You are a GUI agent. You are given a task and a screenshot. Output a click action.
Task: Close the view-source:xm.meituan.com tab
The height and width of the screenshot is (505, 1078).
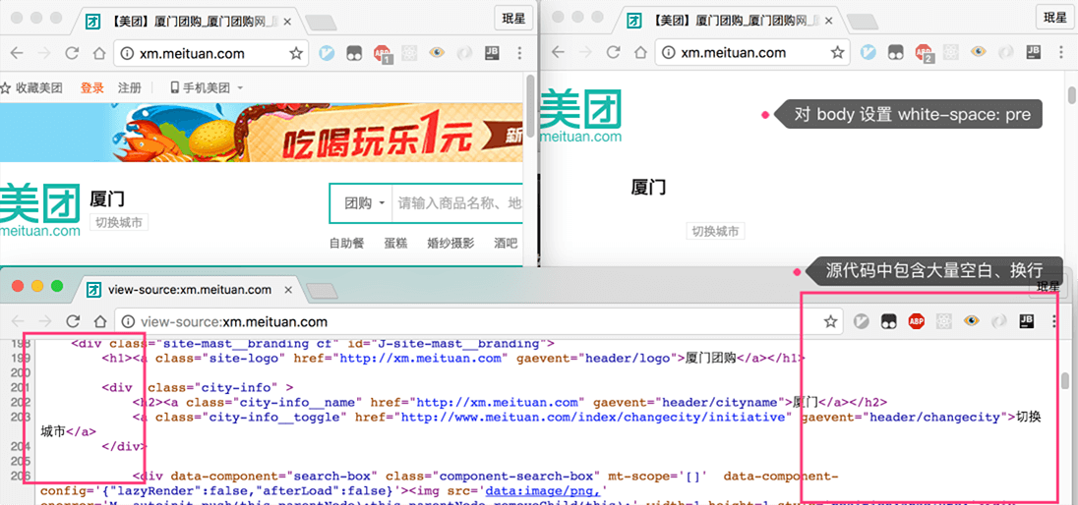pyautogui.click(x=289, y=289)
